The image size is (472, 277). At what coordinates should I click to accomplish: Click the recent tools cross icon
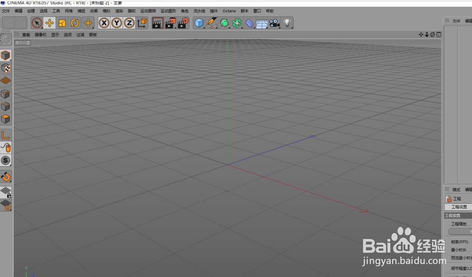tap(88, 23)
